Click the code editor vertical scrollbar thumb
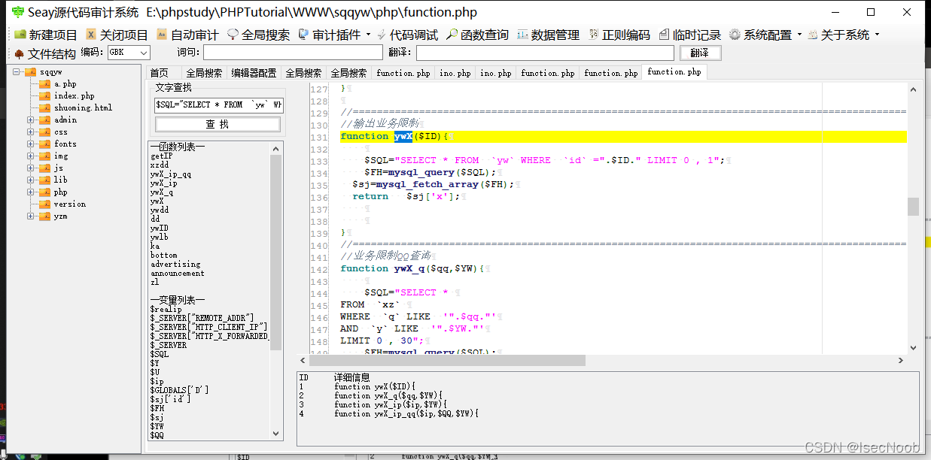931x460 pixels. point(913,207)
